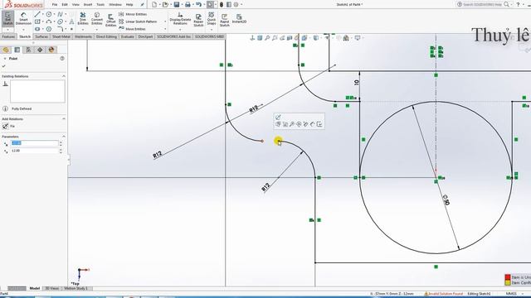The image size is (531, 298).
Task: Open the Edit menu
Action: click(x=65, y=5)
